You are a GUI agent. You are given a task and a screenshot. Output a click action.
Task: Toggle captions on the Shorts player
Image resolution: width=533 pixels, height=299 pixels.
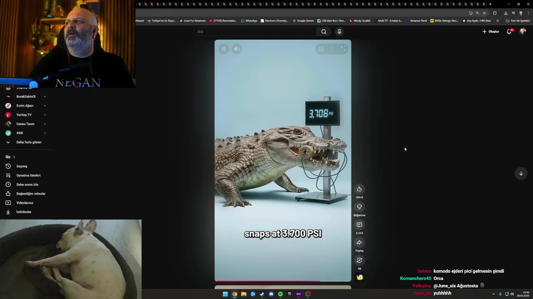tap(321, 49)
